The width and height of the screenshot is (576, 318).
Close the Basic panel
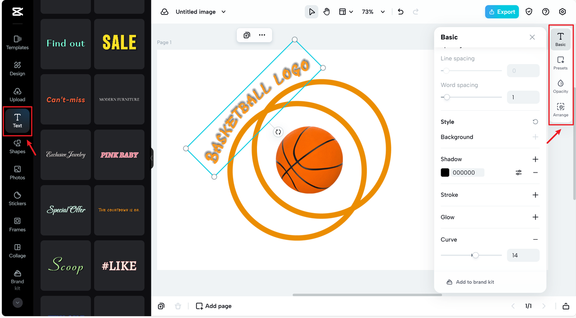pos(532,37)
